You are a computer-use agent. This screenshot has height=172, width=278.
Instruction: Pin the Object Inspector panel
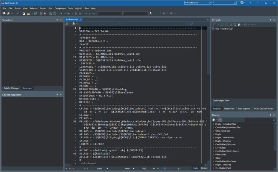click(57, 95)
